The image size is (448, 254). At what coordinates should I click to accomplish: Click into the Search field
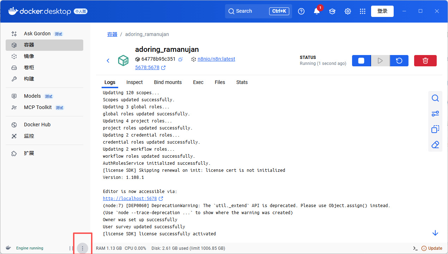coord(259,11)
